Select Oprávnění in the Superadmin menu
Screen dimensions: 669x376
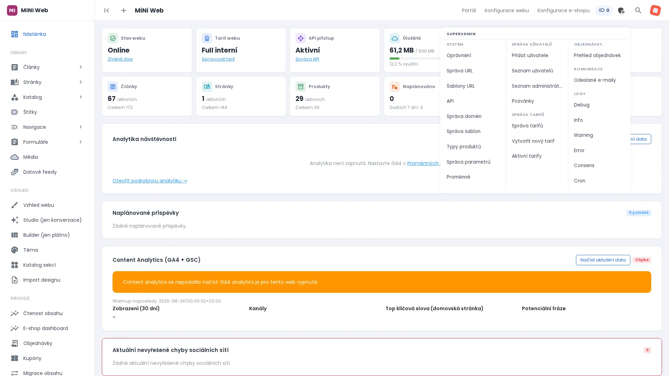click(459, 55)
